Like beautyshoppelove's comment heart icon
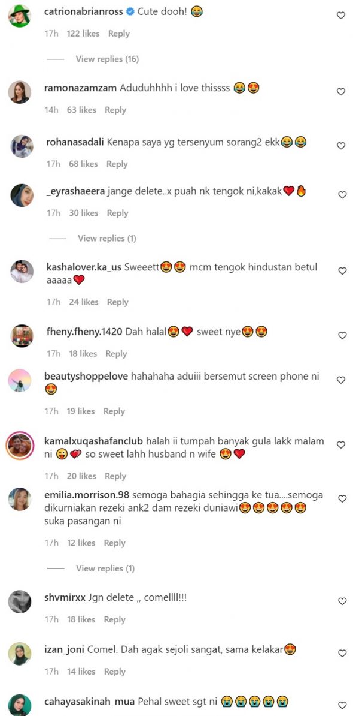 (x=340, y=380)
